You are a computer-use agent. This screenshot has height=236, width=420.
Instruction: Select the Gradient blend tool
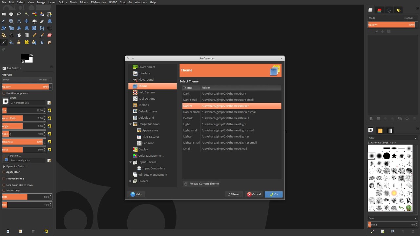27,35
